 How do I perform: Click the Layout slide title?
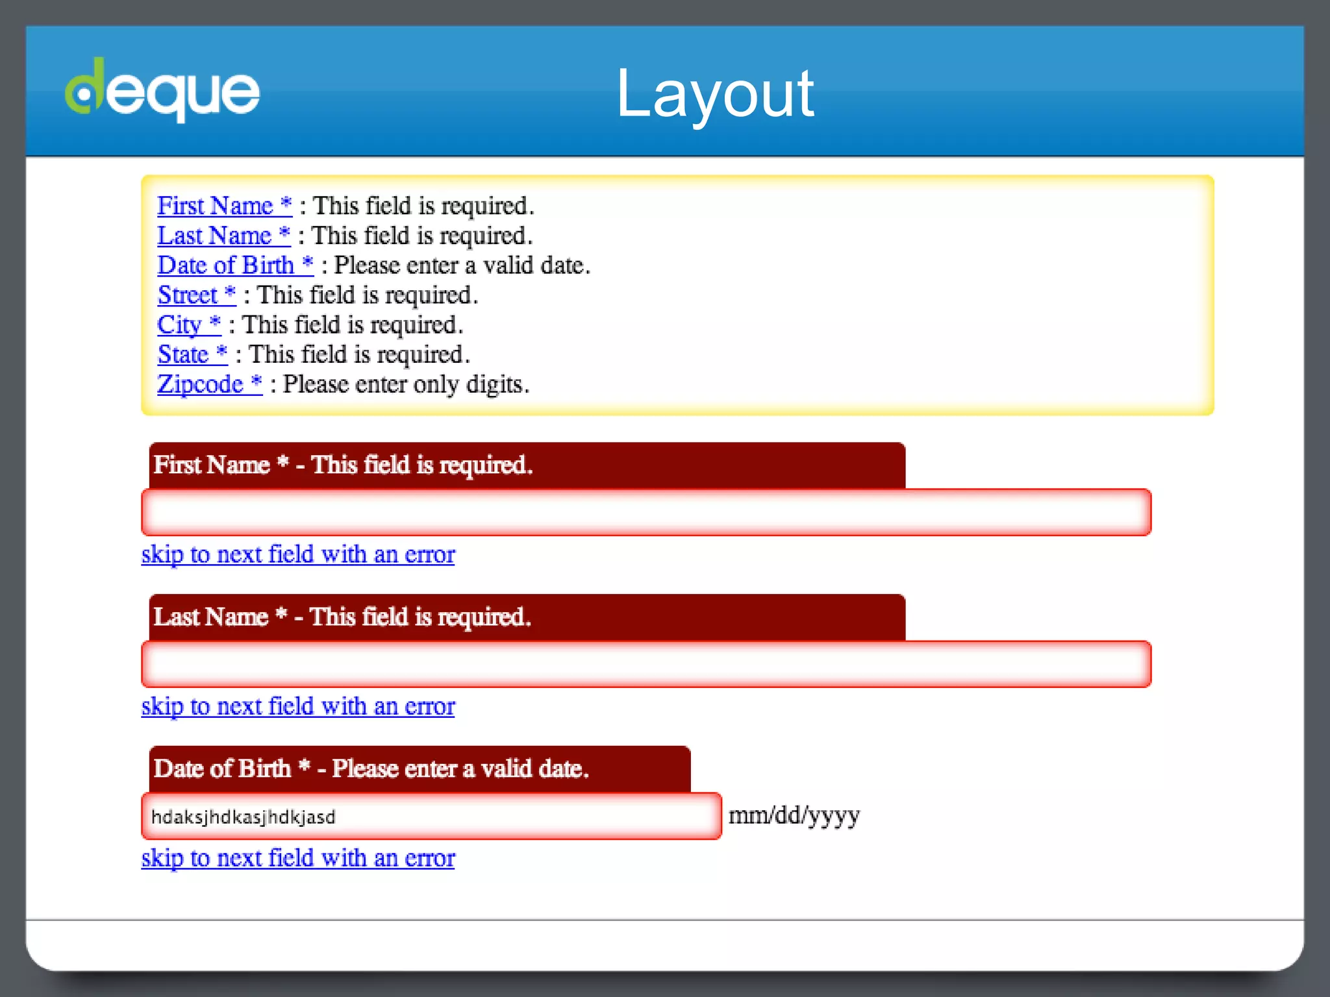714,94
